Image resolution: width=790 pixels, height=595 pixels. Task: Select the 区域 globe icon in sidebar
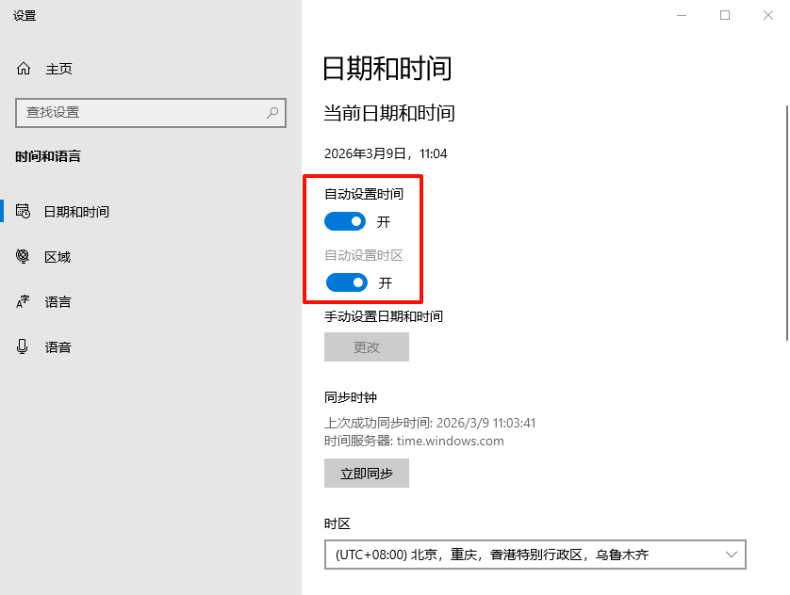click(x=22, y=256)
